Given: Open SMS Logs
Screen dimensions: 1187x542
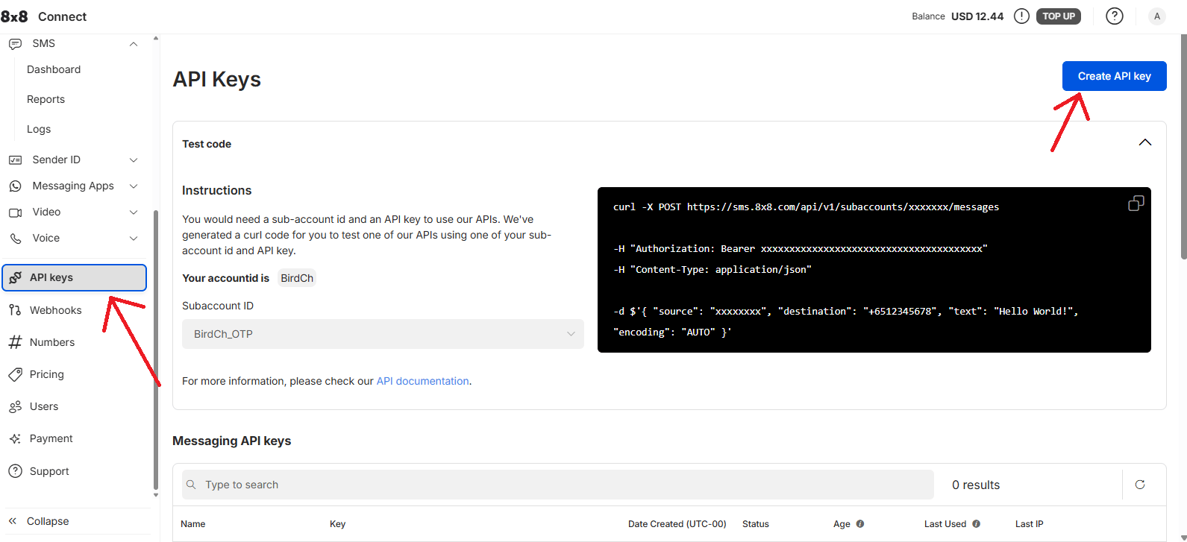Looking at the screenshot, I should pos(39,129).
